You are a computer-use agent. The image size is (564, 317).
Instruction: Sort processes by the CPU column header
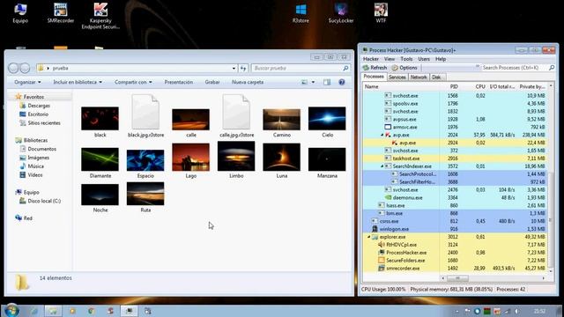pos(473,86)
